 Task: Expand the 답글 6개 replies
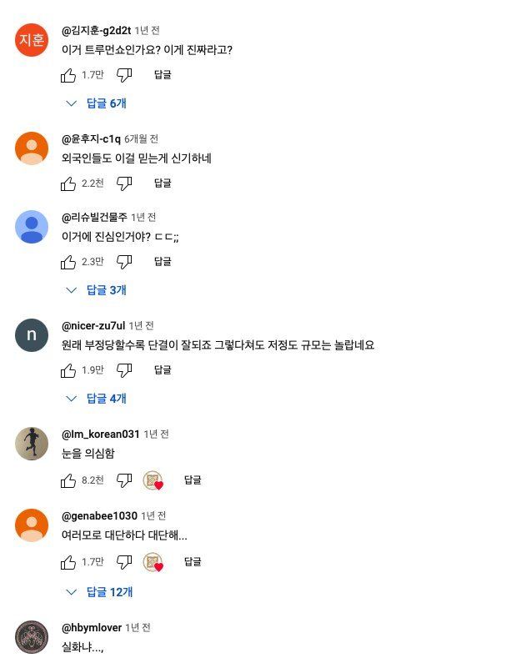click(x=97, y=103)
